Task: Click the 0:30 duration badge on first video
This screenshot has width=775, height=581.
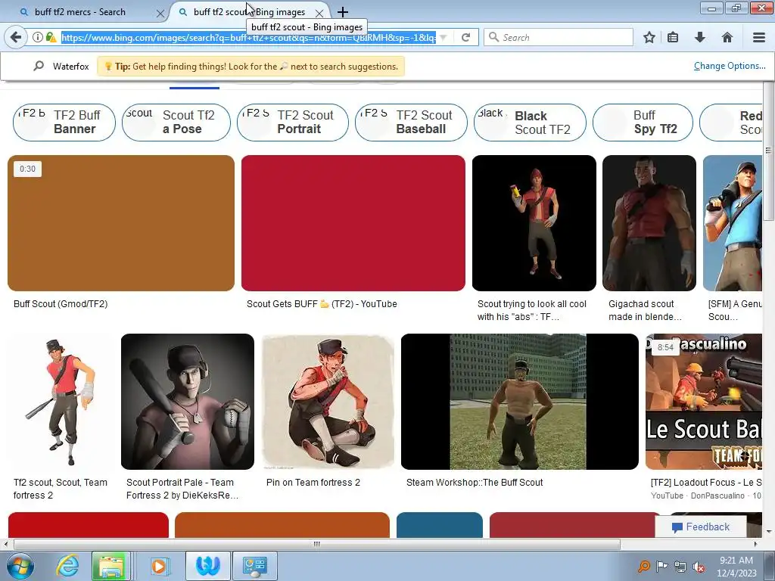Action: 28,169
